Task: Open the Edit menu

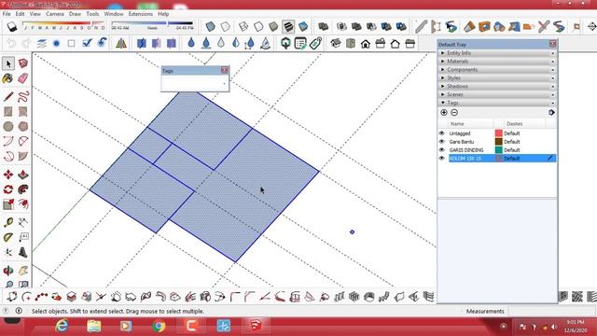Action: coord(20,14)
